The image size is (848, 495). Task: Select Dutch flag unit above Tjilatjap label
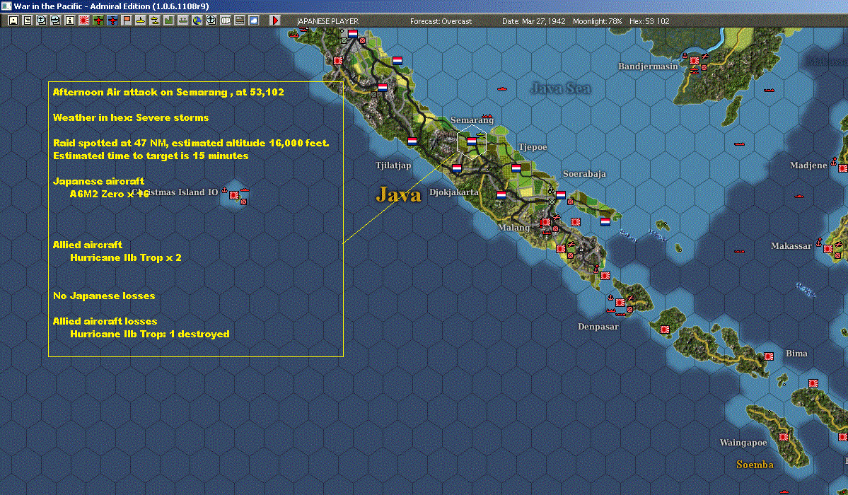(412, 141)
